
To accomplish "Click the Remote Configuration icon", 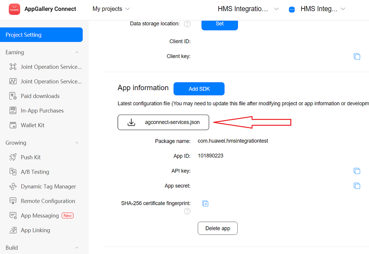I will tap(13, 201).
